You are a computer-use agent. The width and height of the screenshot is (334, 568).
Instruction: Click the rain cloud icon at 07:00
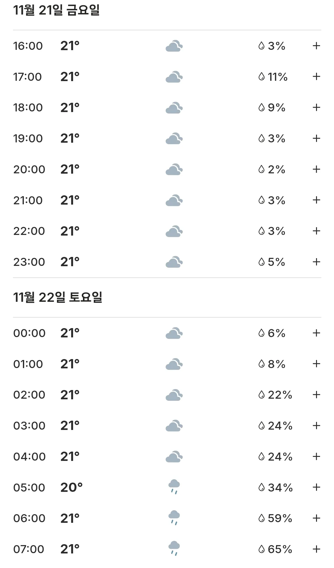(174, 548)
